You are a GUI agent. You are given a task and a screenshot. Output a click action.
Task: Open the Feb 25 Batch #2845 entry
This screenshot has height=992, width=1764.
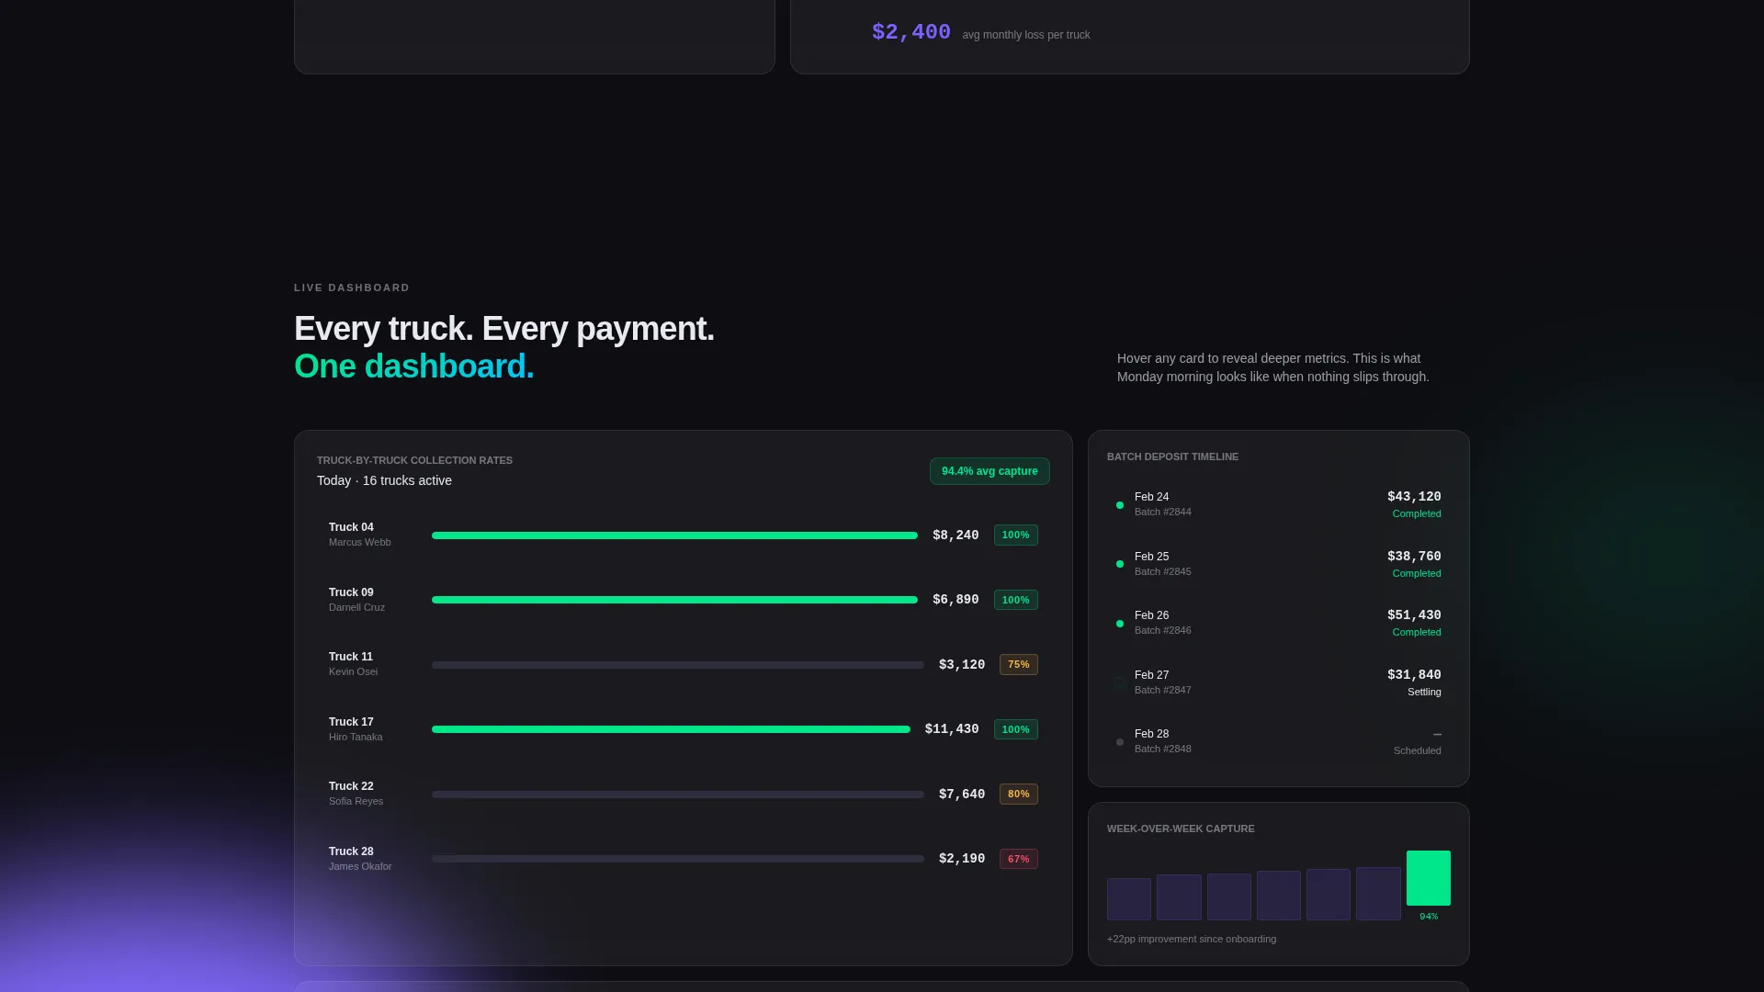coord(1278,564)
